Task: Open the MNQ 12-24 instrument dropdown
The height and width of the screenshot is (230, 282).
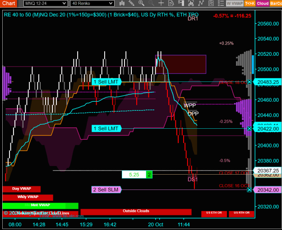Action: pos(46,4)
